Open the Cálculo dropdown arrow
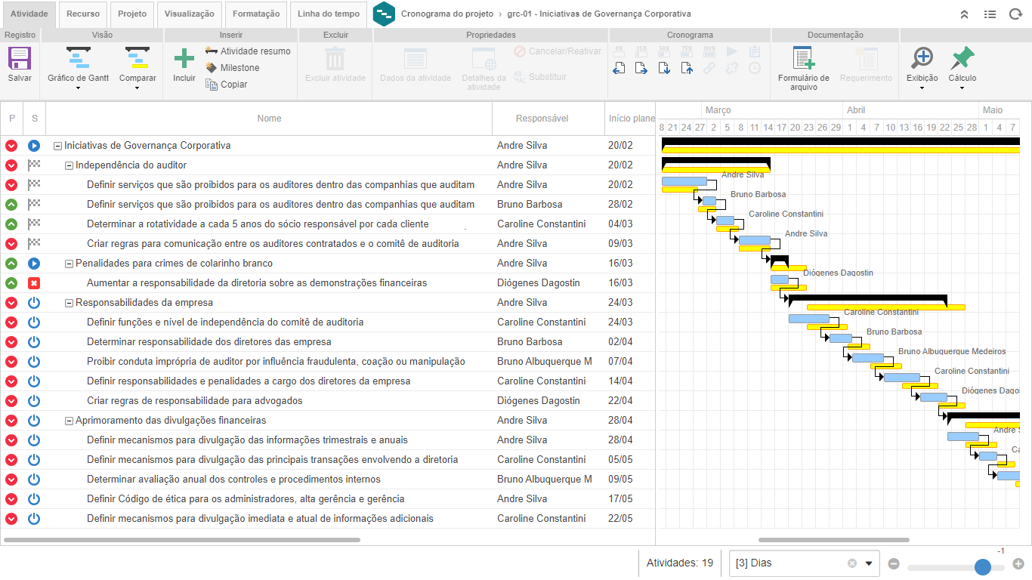This screenshot has height=580, width=1032. tap(962, 88)
